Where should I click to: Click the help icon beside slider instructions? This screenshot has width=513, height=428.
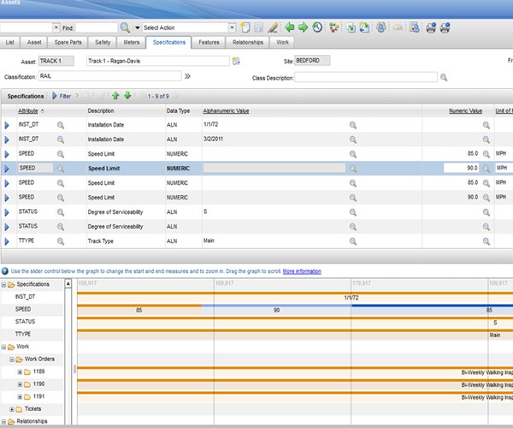click(5, 271)
